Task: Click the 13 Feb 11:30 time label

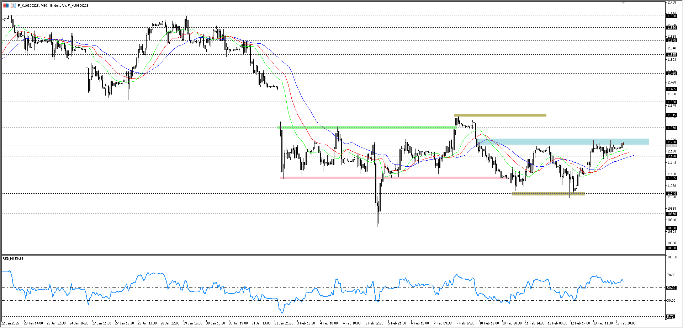Action: click(x=603, y=323)
